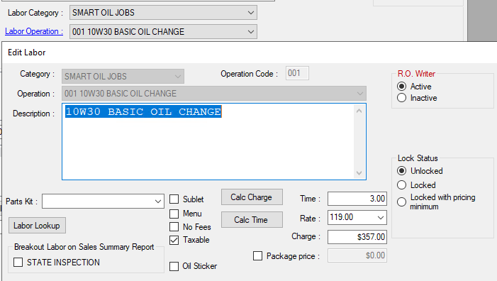Uncheck the Taxable checkbox

pyautogui.click(x=174, y=240)
